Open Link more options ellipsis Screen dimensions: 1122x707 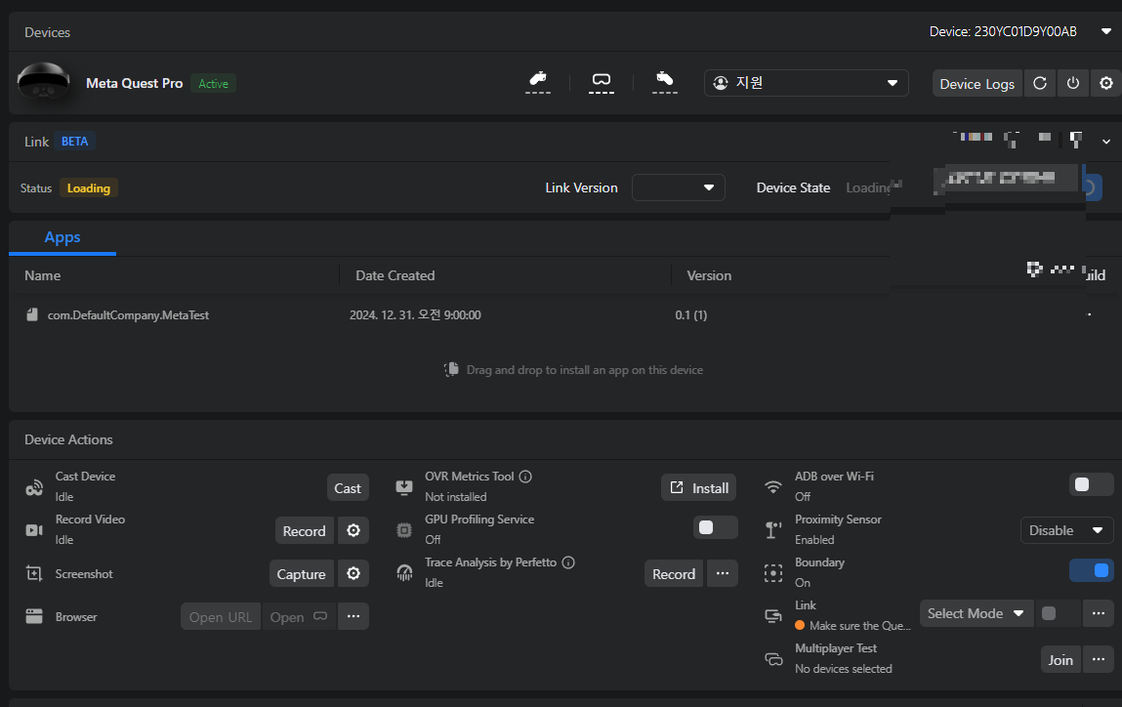1099,613
